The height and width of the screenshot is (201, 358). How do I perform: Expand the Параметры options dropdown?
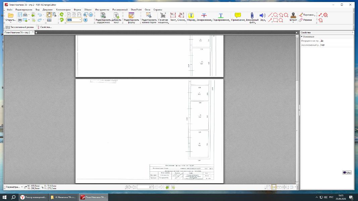click(14, 187)
